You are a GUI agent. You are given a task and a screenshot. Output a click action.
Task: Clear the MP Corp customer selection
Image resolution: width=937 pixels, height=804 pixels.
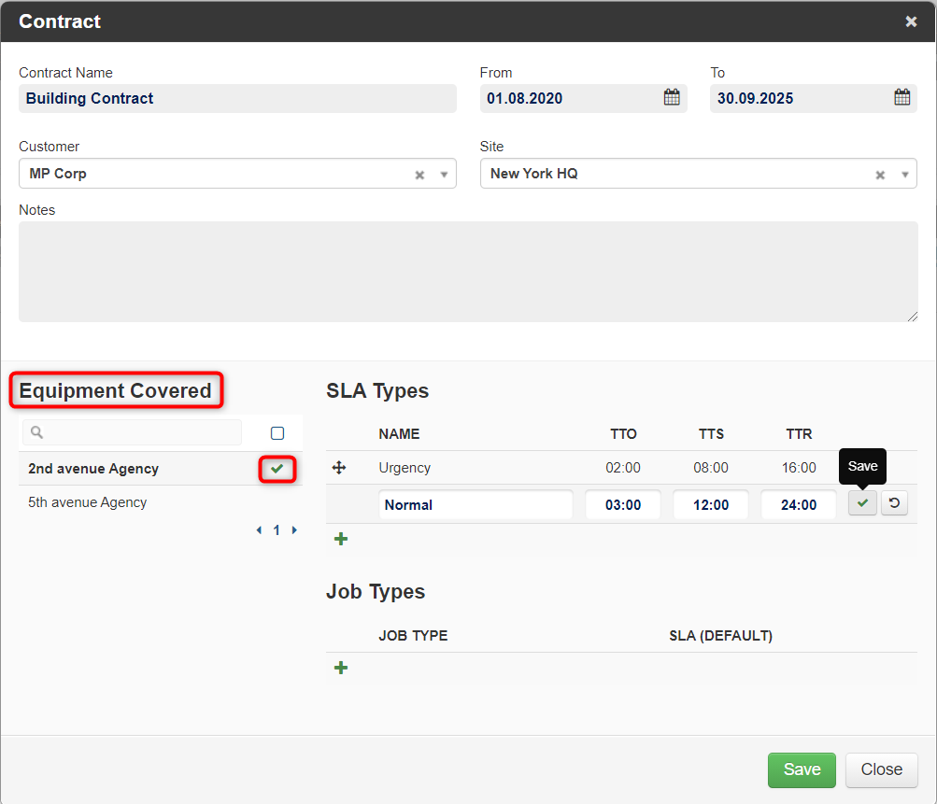419,175
